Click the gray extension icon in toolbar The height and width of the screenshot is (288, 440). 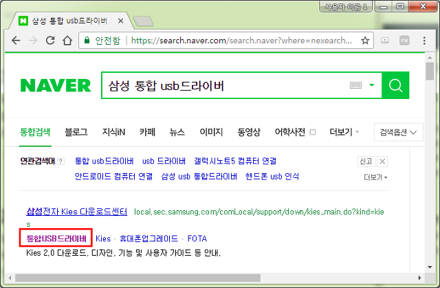404,41
